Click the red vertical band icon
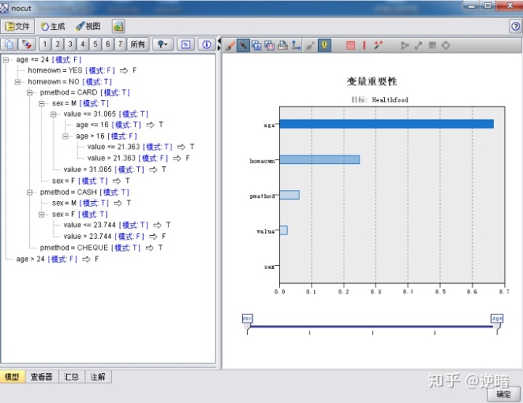 coord(364,45)
